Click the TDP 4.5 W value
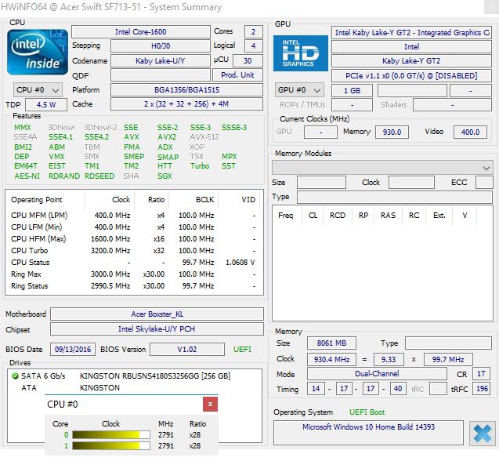The height and width of the screenshot is (461, 499). 46,104
